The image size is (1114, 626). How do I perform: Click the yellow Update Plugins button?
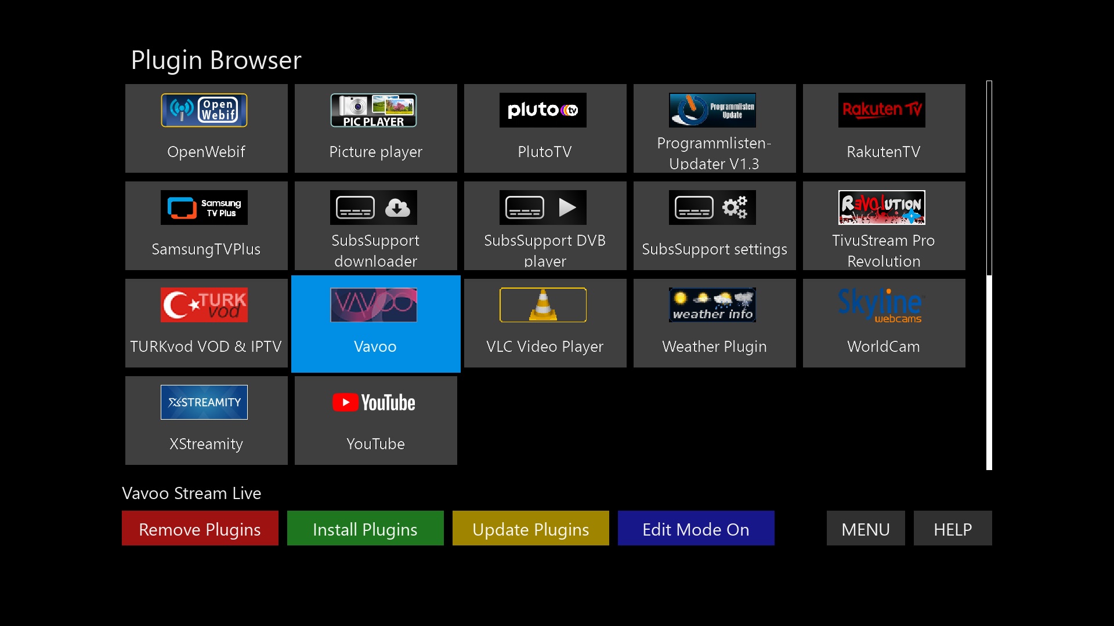(531, 528)
